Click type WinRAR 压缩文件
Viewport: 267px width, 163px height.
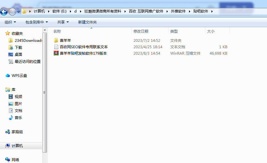pos(185,53)
